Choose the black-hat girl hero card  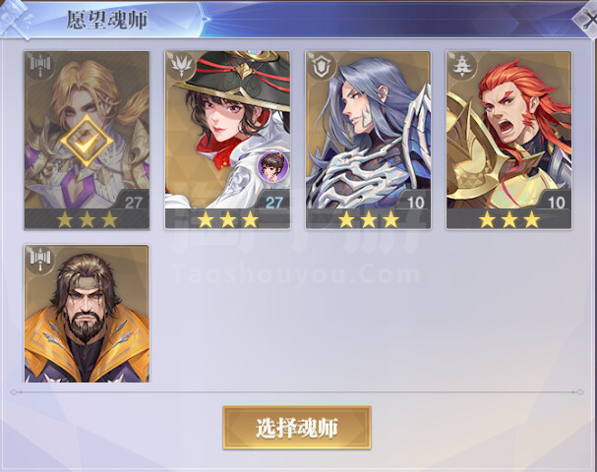click(227, 141)
